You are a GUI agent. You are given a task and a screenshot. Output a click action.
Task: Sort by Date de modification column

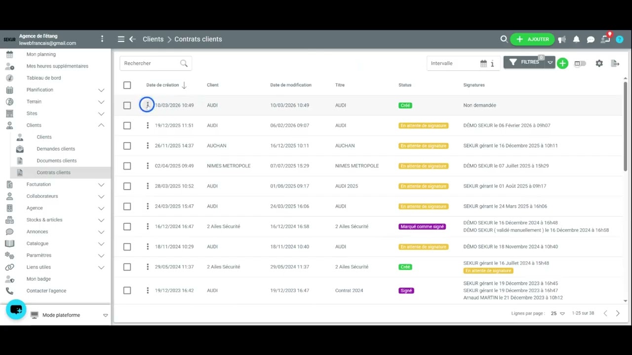291,85
